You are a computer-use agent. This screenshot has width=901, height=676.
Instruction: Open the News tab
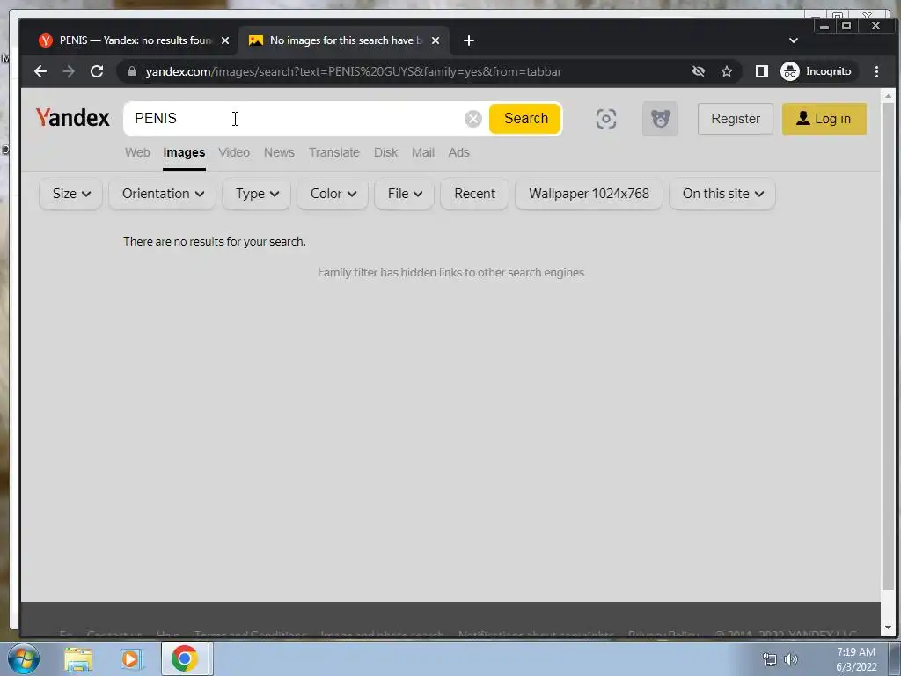[279, 152]
